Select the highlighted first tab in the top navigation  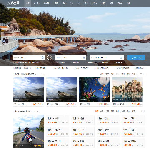click(28, 3)
